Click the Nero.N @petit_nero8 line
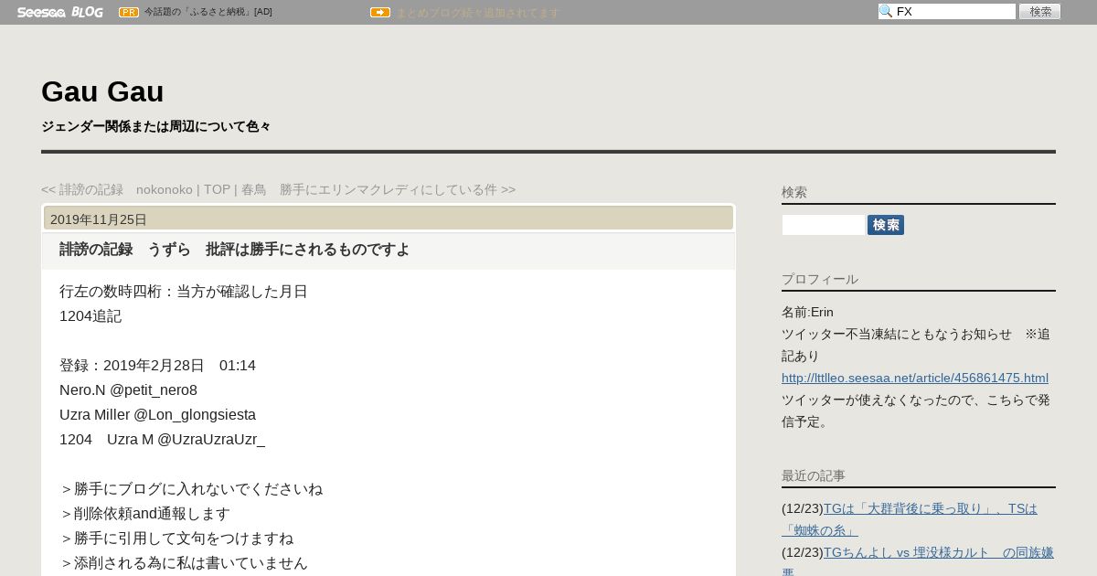The image size is (1097, 576). pyautogui.click(x=128, y=390)
